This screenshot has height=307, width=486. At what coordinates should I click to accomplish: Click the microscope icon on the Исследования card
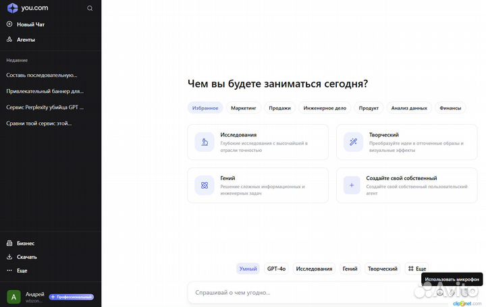coord(205,142)
